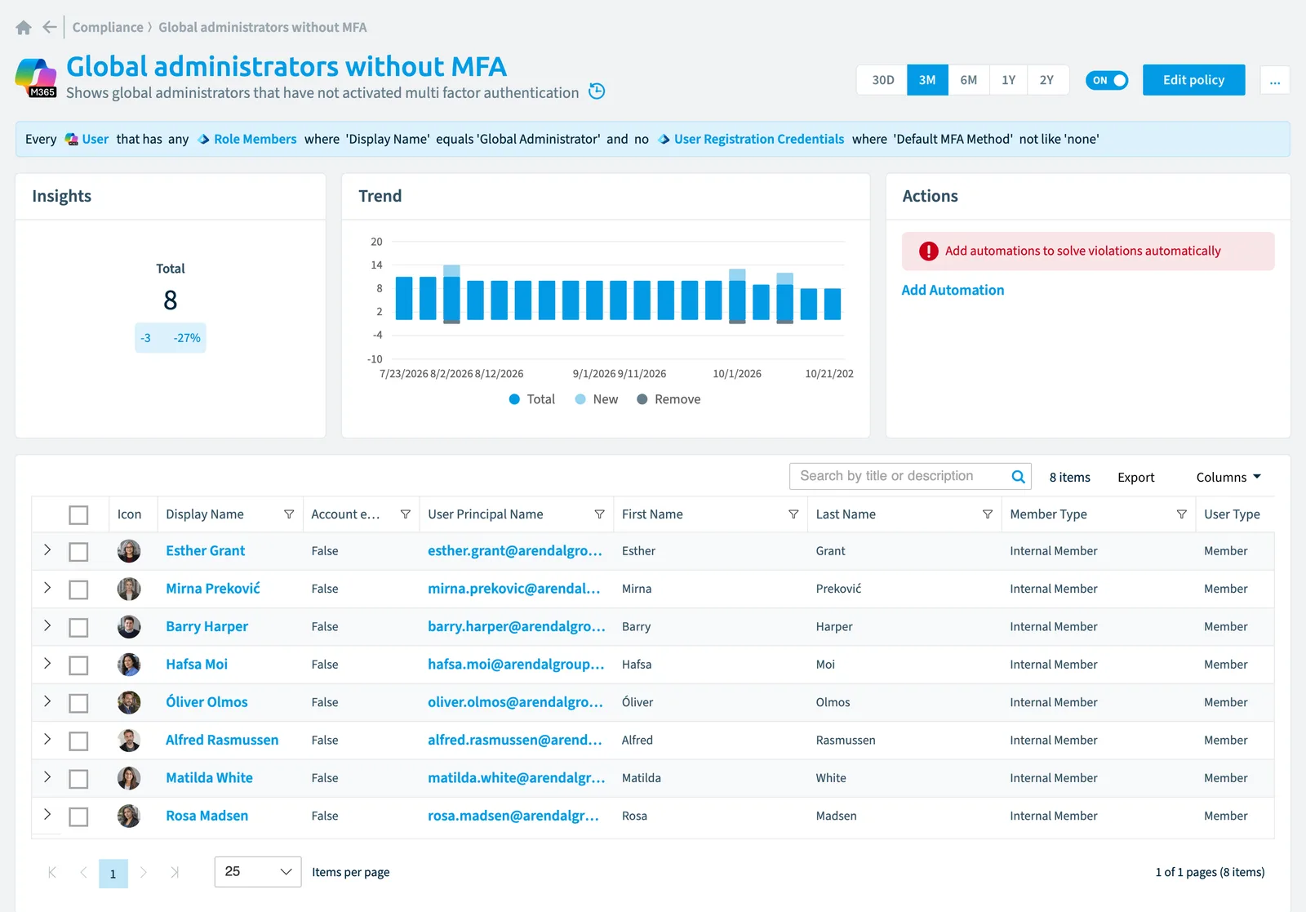1306x912 pixels.
Task: Click Barry Harper's avatar icon
Action: (129, 627)
